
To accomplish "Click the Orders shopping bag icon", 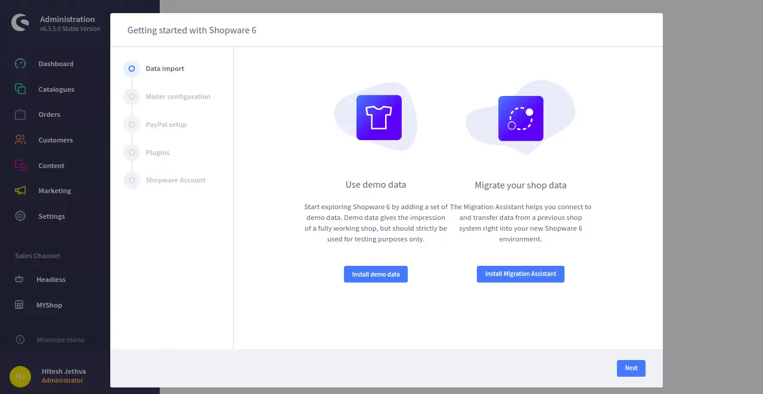I will tap(20, 114).
